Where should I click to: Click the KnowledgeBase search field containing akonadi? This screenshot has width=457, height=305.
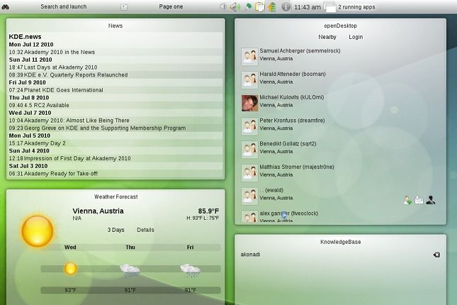pyautogui.click(x=340, y=255)
